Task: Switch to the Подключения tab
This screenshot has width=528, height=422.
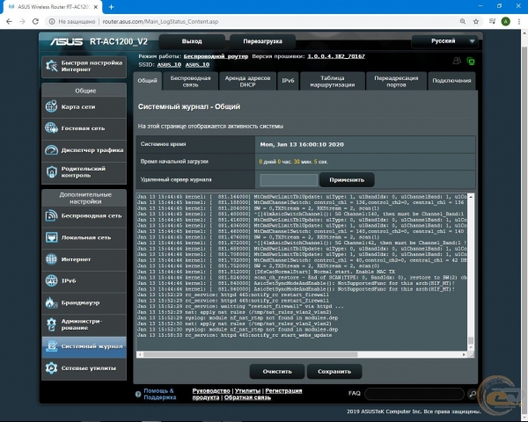Action: tap(451, 81)
